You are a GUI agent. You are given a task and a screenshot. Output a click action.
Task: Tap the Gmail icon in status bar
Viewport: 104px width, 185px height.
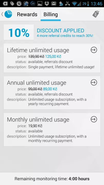tap(54, 4)
